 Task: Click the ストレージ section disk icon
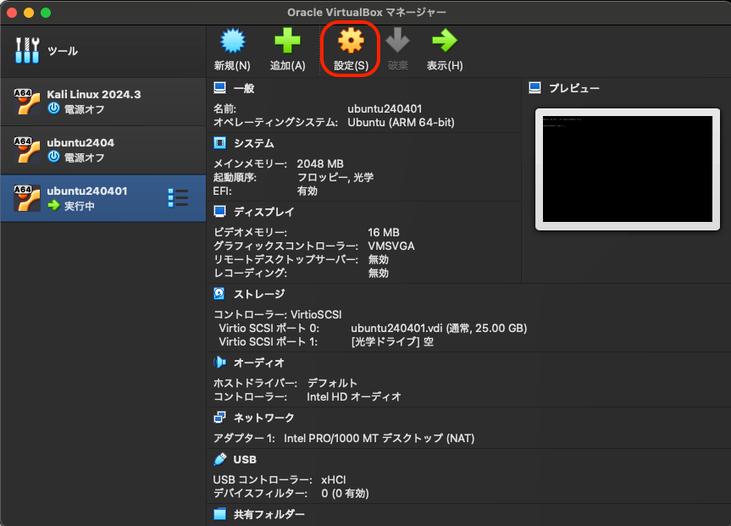[219, 293]
